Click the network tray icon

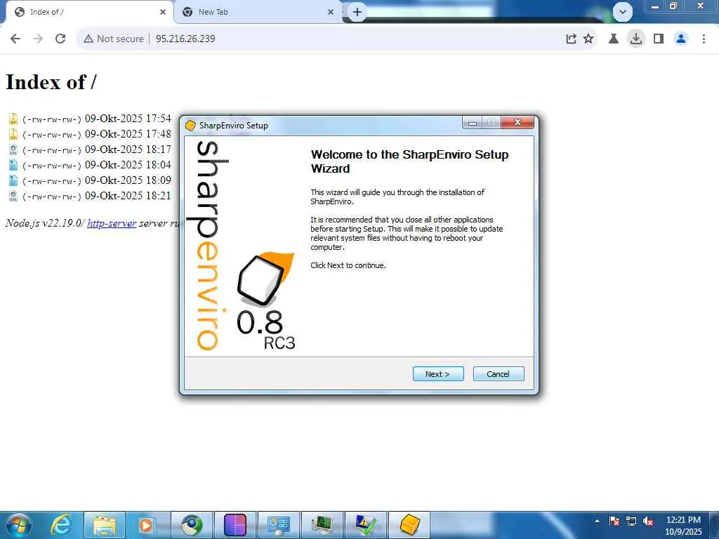click(x=631, y=521)
